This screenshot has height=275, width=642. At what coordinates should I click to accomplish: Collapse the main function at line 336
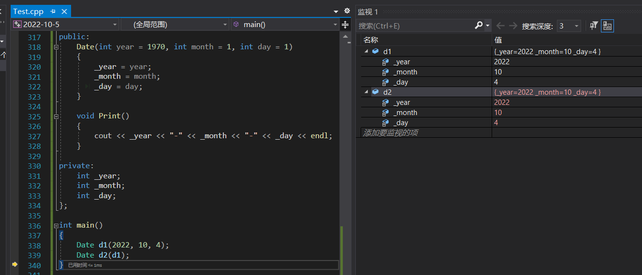(56, 225)
